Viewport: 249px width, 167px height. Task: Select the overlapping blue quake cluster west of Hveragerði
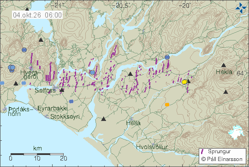point(12,68)
